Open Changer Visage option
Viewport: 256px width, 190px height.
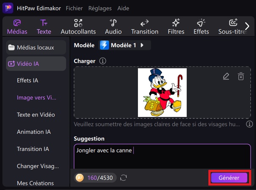(38, 166)
